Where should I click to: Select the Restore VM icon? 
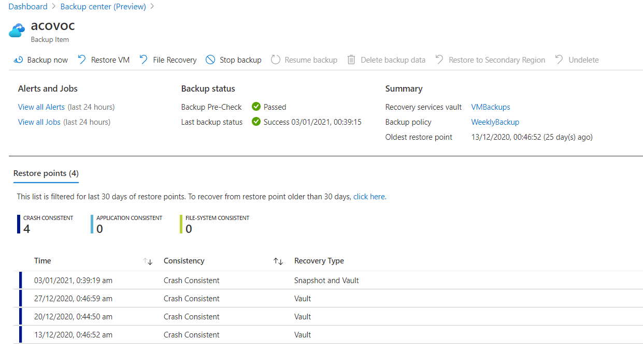tap(81, 60)
